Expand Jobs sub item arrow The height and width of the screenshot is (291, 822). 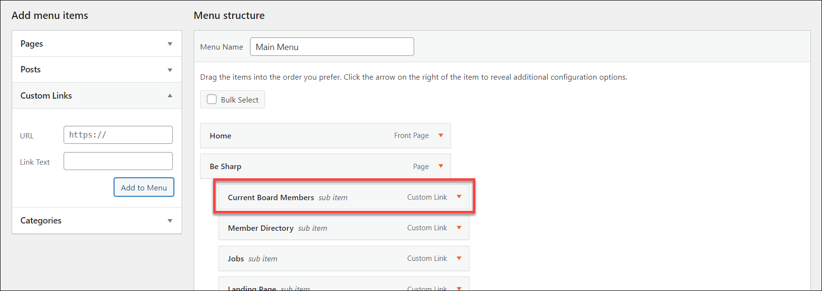tap(459, 258)
